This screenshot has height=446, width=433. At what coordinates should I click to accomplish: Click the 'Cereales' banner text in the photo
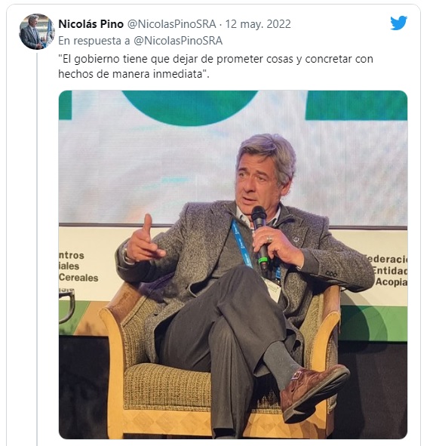click(x=78, y=278)
